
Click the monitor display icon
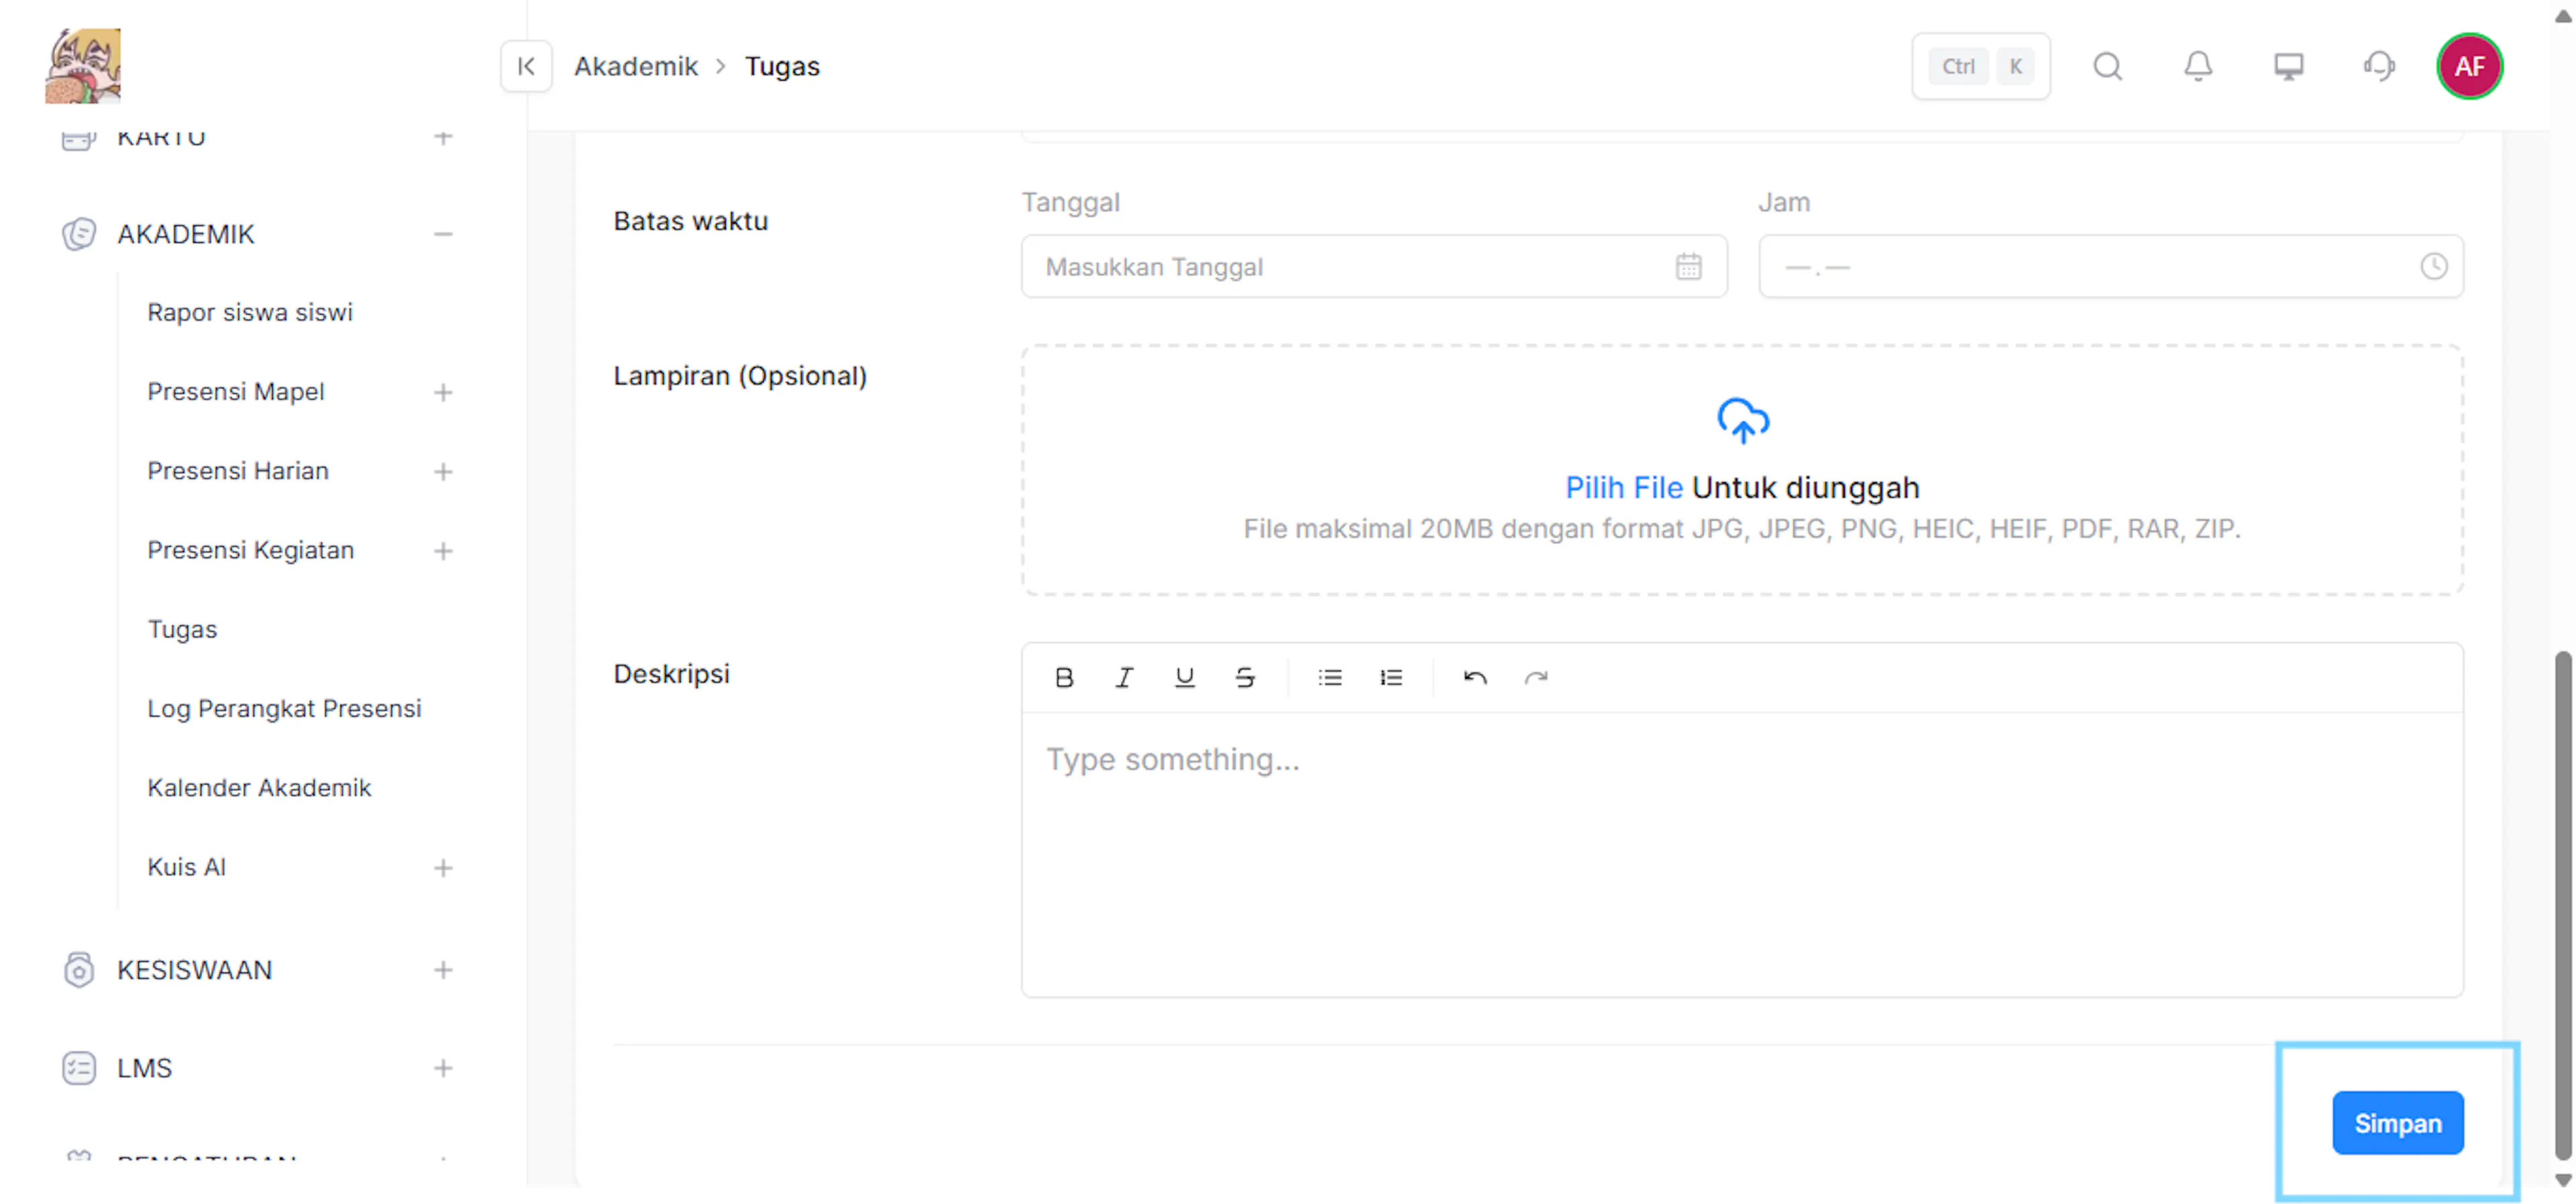pos(2288,66)
